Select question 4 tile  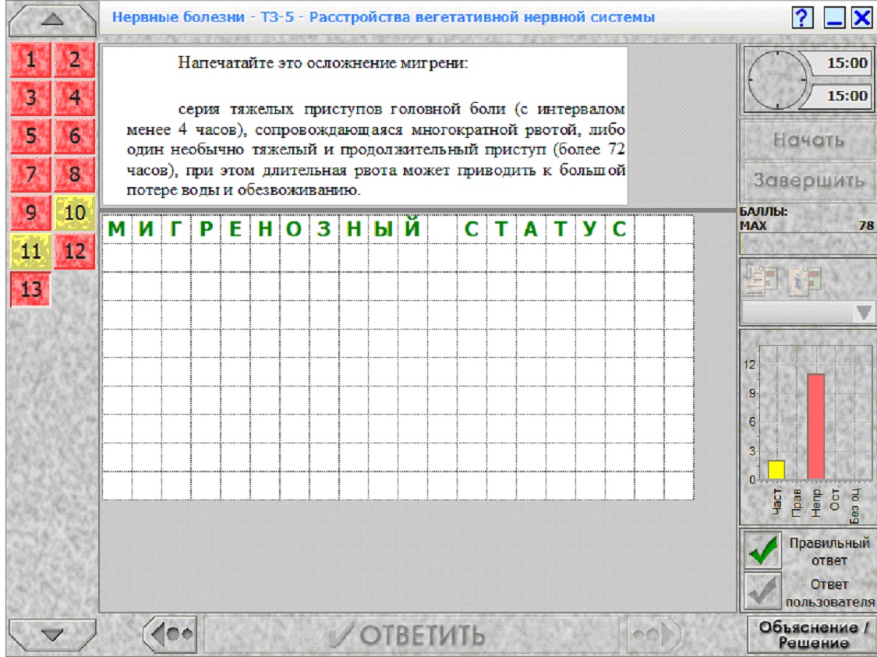tap(74, 98)
